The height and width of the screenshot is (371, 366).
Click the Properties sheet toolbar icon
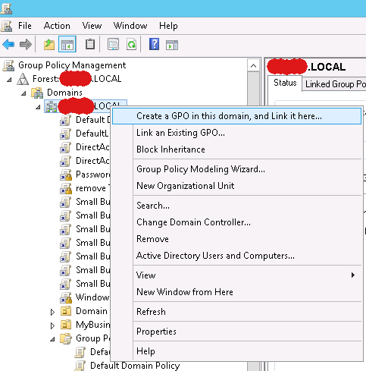[113, 45]
